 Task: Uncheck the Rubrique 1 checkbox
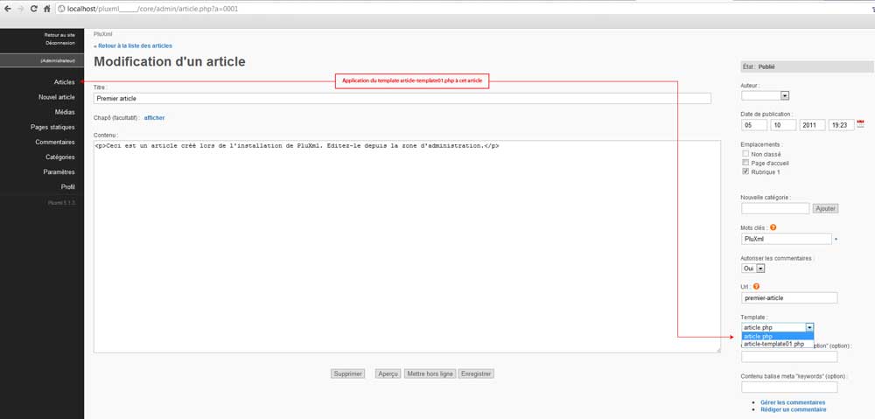tap(745, 172)
